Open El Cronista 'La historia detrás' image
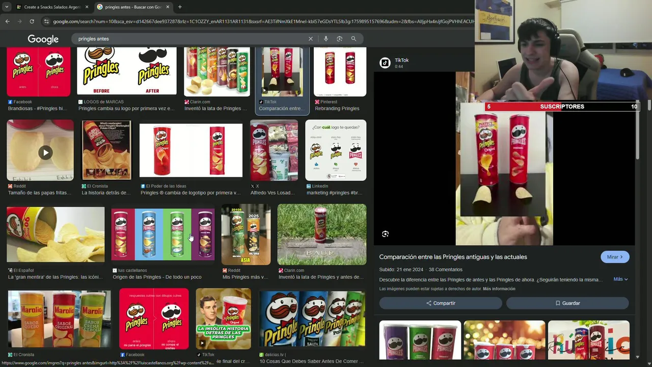The width and height of the screenshot is (652, 367). pyautogui.click(x=106, y=150)
